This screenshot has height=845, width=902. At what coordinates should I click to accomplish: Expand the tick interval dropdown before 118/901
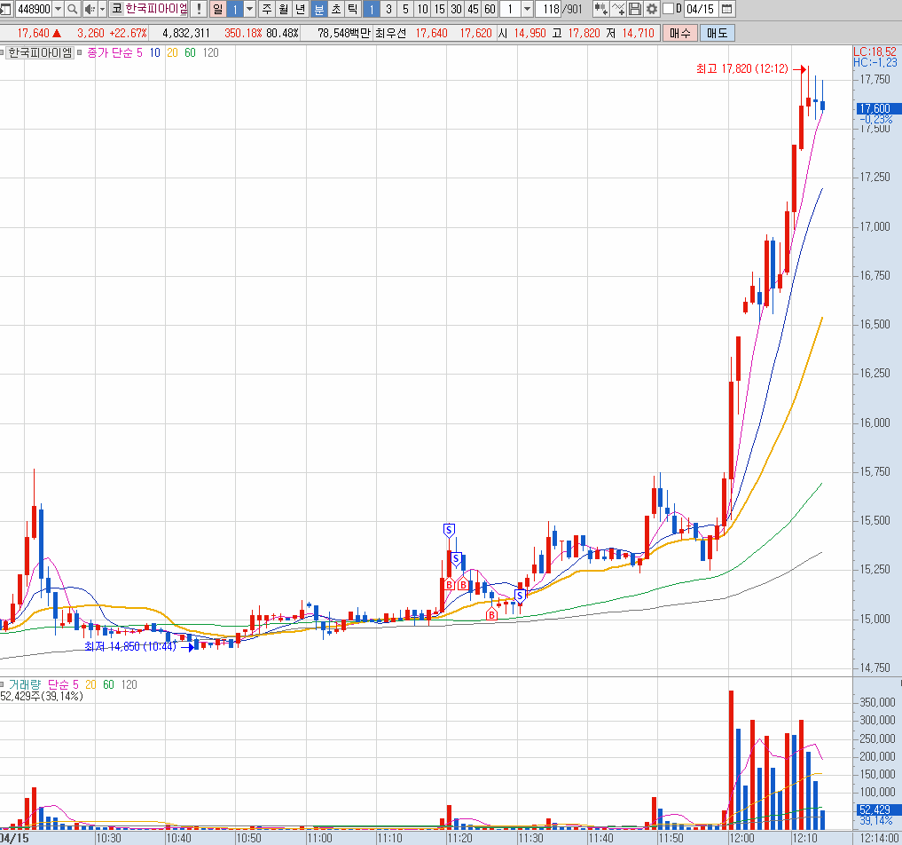(528, 10)
